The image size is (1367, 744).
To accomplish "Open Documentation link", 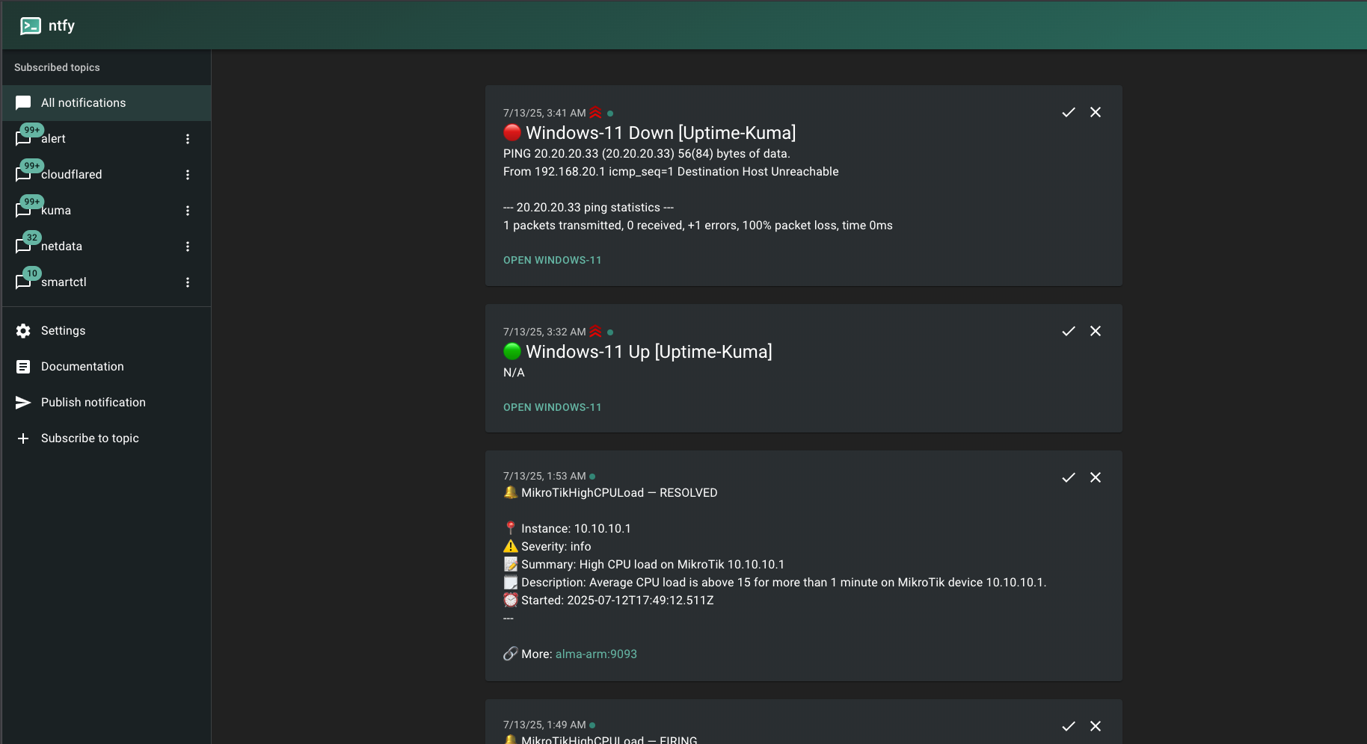I will point(106,367).
